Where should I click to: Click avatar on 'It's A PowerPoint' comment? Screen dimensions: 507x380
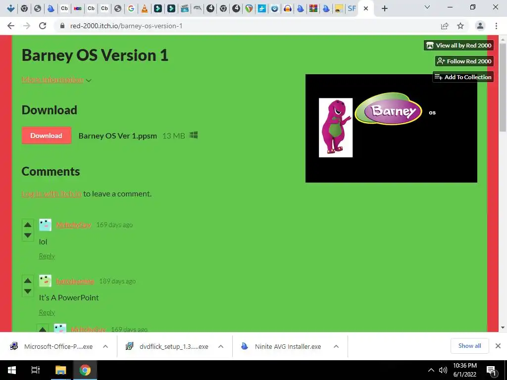point(45,281)
